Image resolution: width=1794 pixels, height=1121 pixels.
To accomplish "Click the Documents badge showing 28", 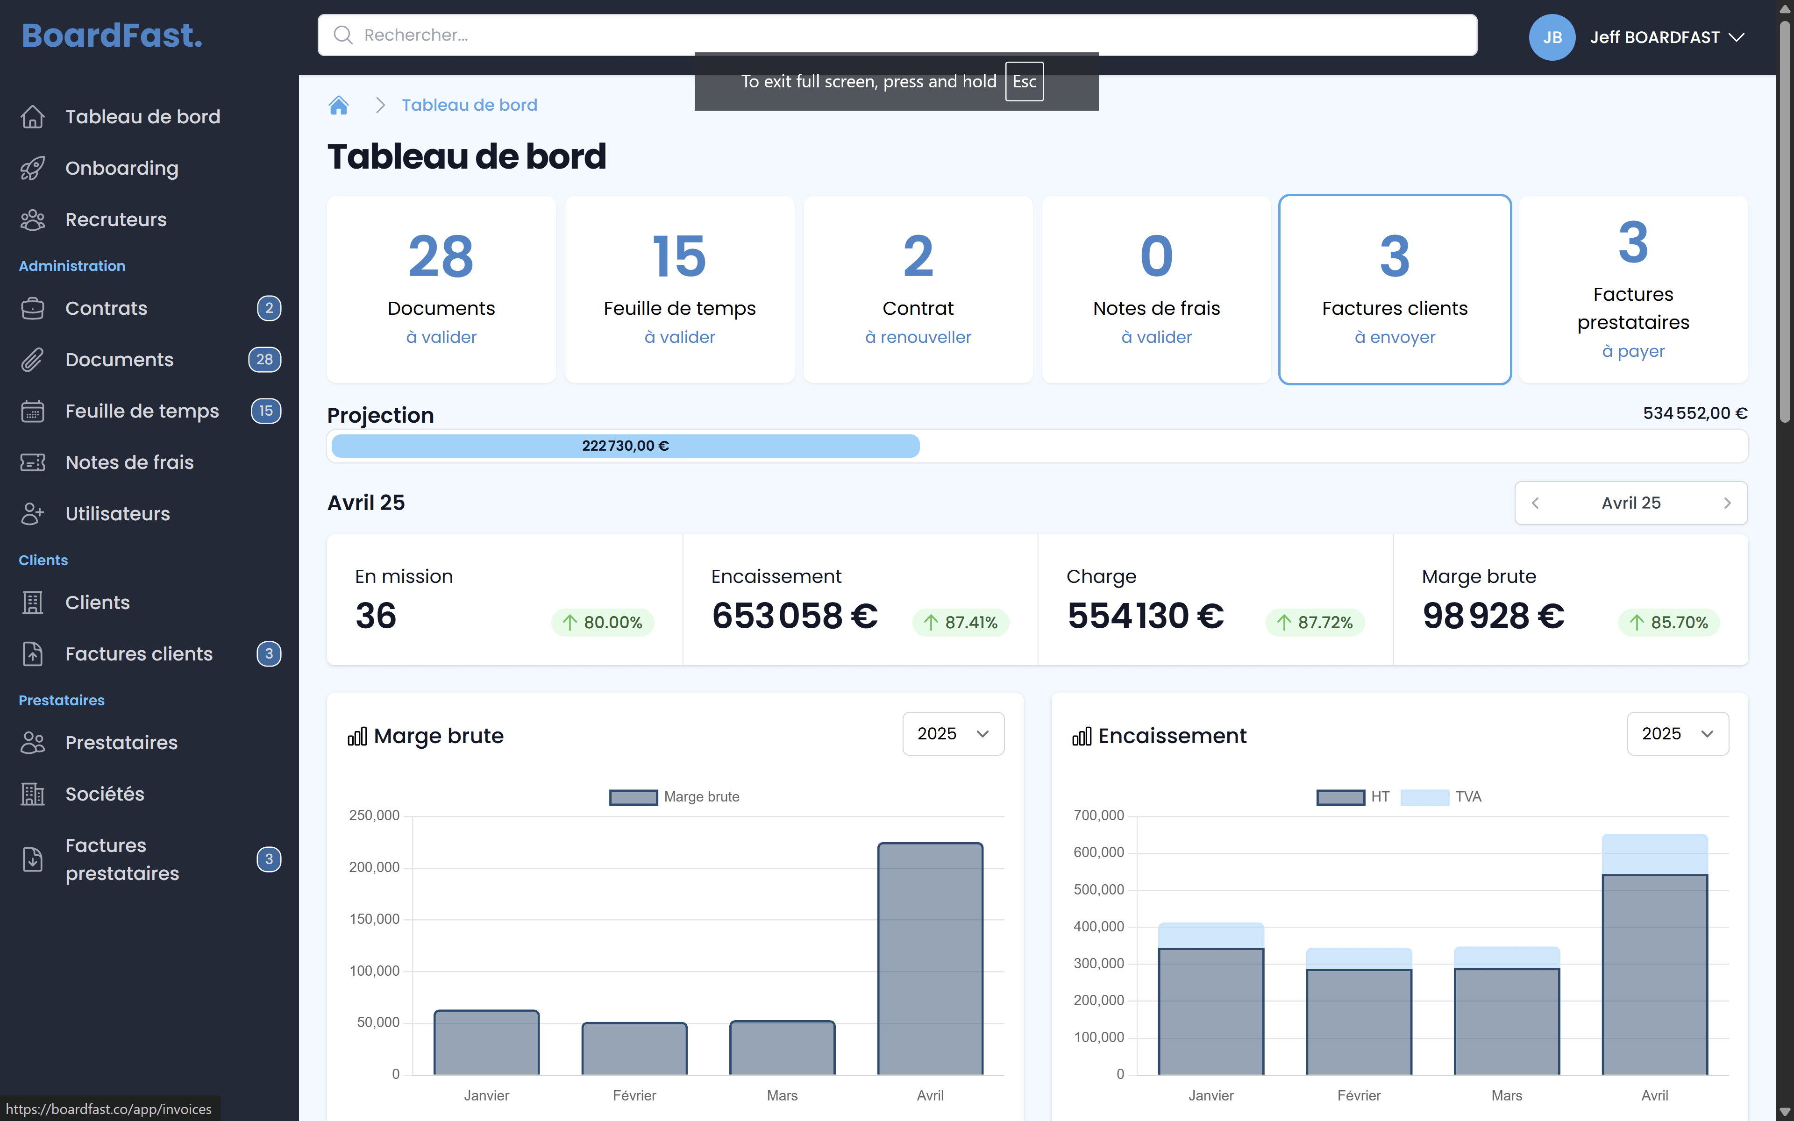I will click(264, 360).
